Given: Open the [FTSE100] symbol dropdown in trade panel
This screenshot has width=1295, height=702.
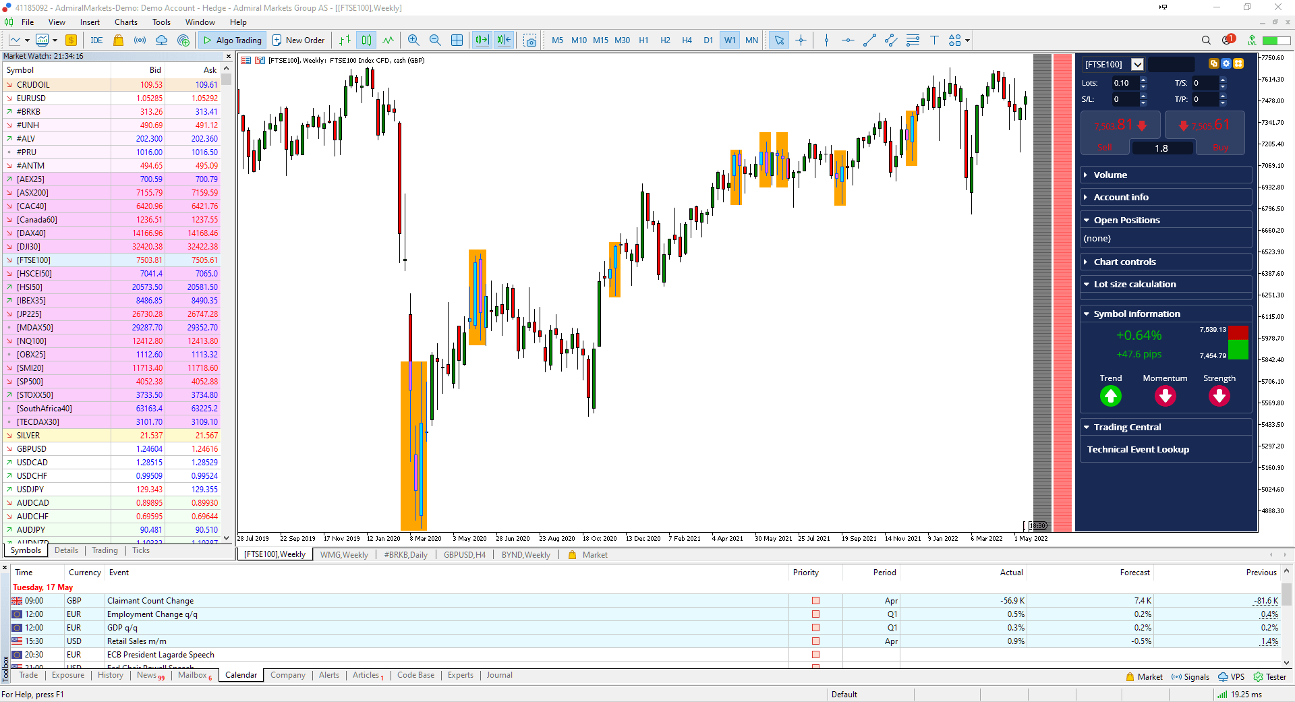Looking at the screenshot, I should pyautogui.click(x=1138, y=65).
